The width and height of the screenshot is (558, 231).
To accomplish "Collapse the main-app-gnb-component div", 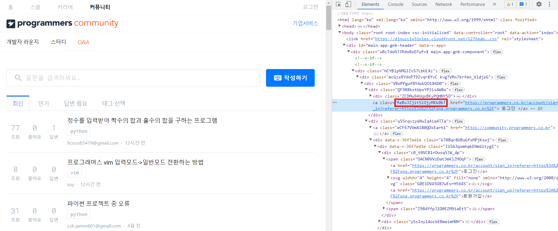I will (x=349, y=52).
